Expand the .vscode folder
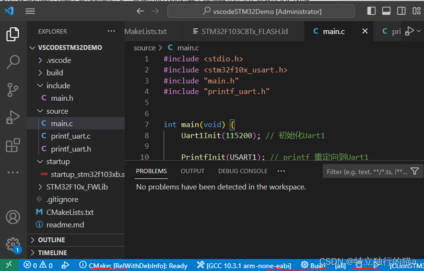The width and height of the screenshot is (424, 271). point(76,60)
